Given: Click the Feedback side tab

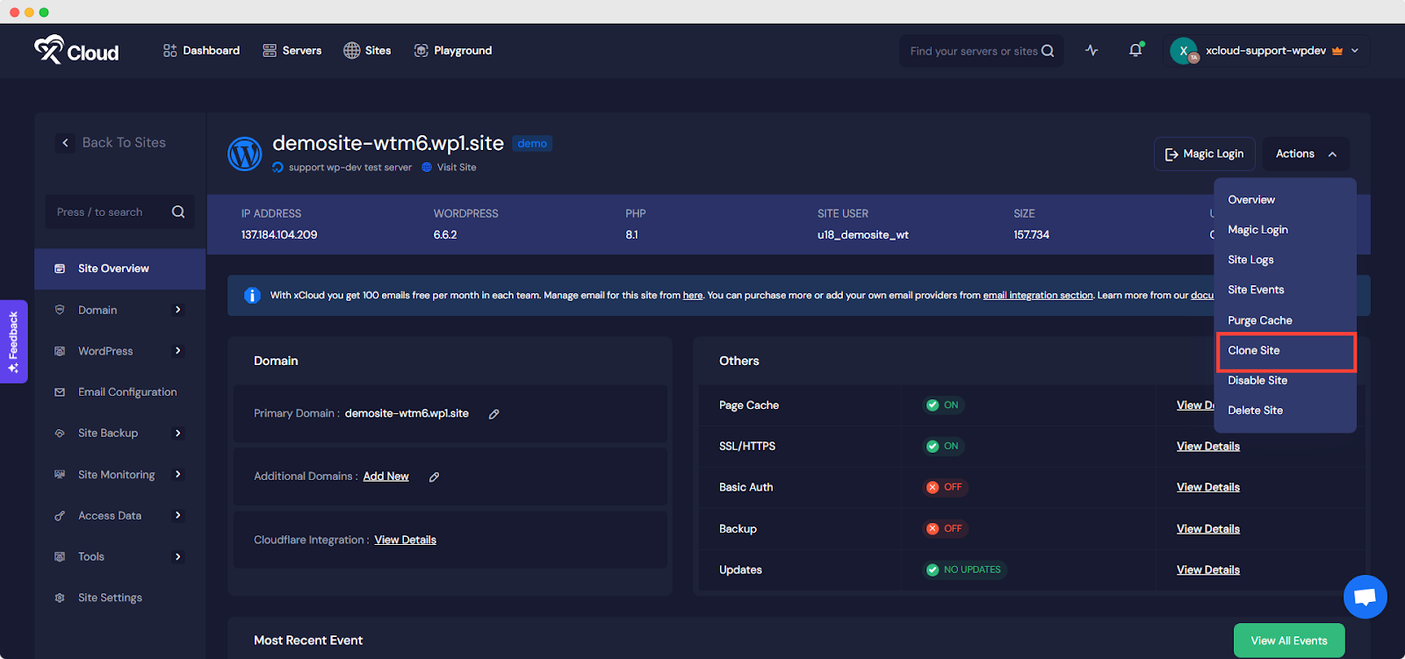Looking at the screenshot, I should 13,341.
